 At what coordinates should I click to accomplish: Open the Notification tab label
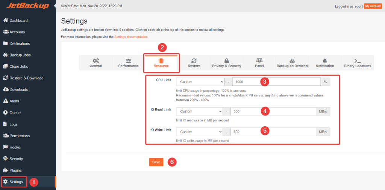tap(325, 66)
